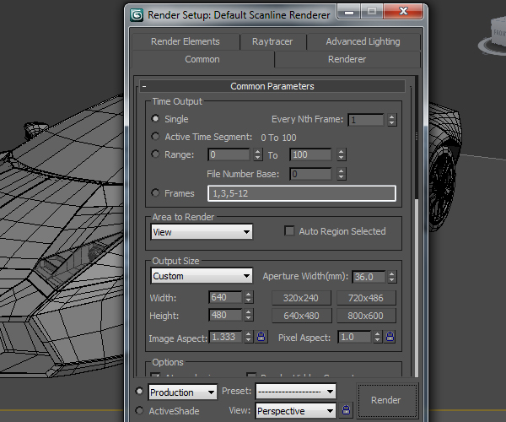Click the File Number Base field
Viewport: 506px width, 422px height.
click(x=310, y=174)
